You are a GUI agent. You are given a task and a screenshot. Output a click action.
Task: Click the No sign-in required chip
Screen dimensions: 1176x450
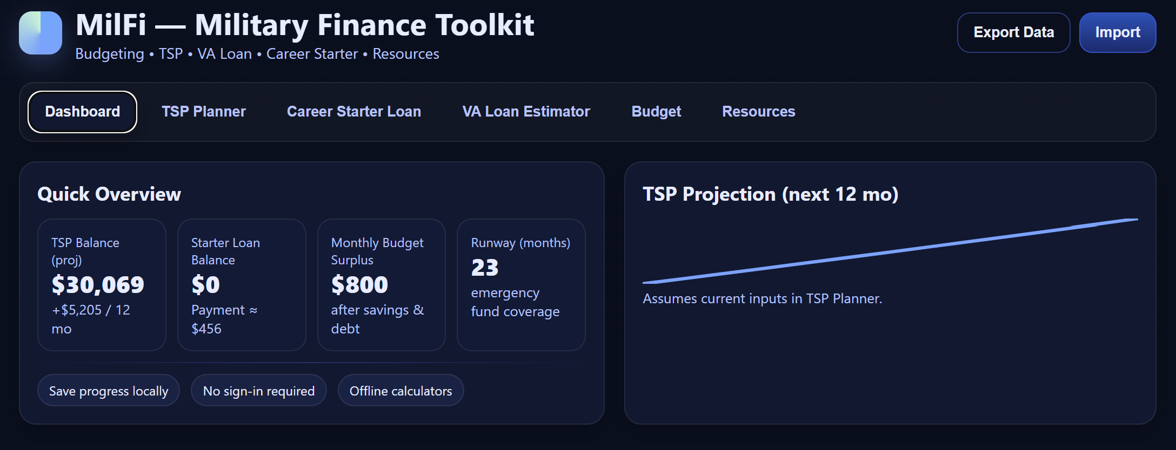pyautogui.click(x=258, y=391)
